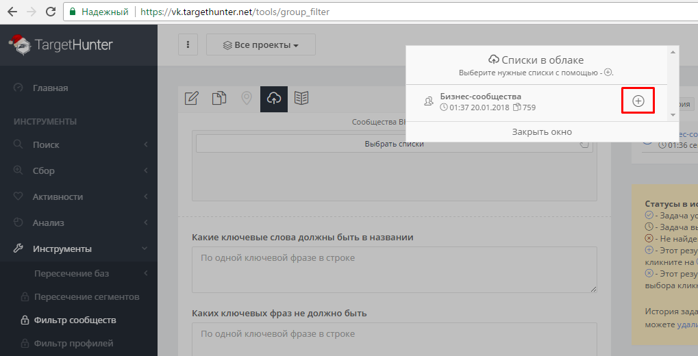The height and width of the screenshot is (356, 698).
Task: Click the required keywords text field
Action: click(394, 270)
